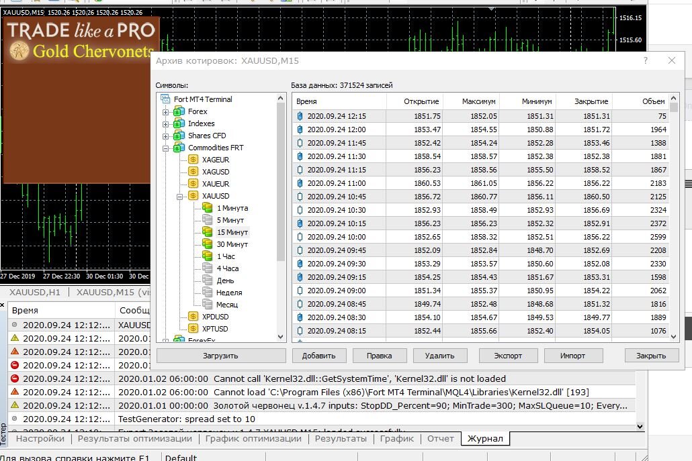Open the Отчет tester tab
The image size is (692, 461).
[441, 439]
